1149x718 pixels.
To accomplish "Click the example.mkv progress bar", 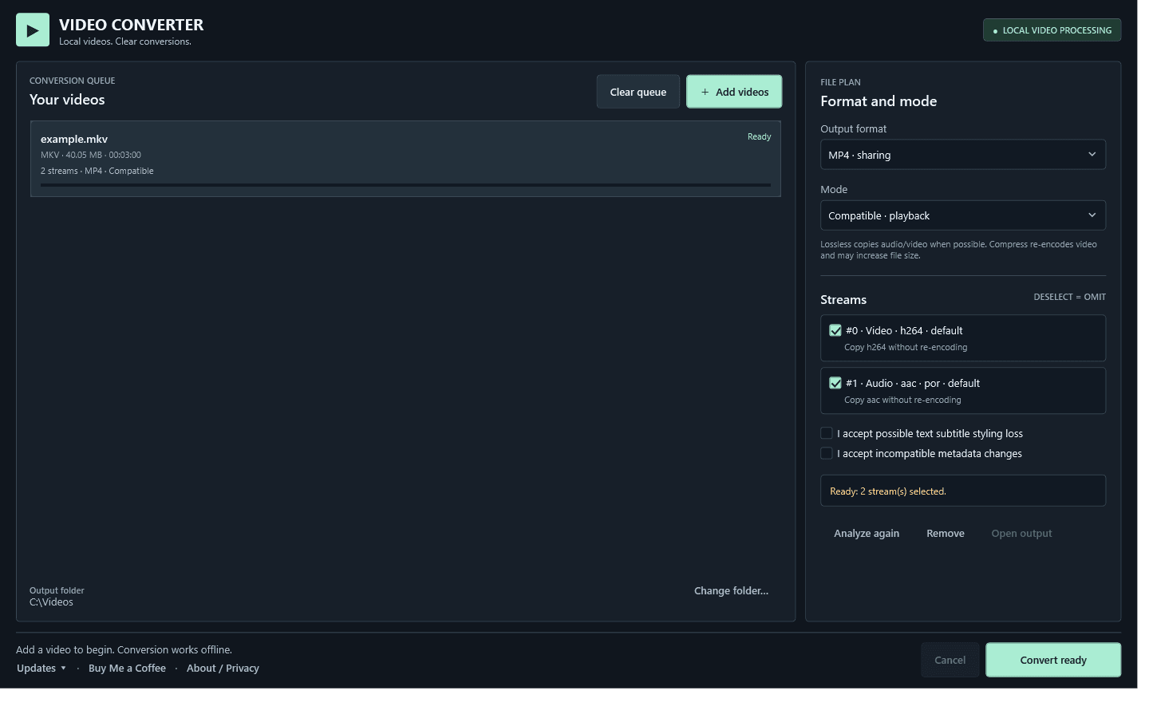I will pos(405,185).
